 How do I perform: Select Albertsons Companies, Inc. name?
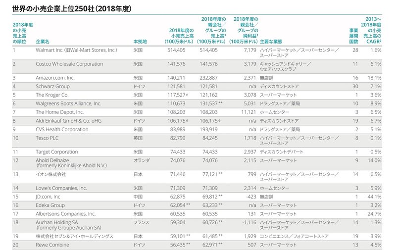pyautogui.click(x=66, y=214)
